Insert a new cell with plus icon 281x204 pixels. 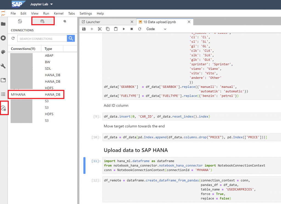pos(92,29)
